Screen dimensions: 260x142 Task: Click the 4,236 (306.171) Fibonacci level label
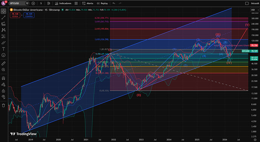[102, 18]
